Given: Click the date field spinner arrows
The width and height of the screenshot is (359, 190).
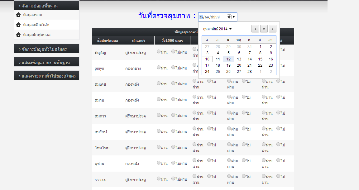Looking at the screenshot, I should click(x=229, y=17).
